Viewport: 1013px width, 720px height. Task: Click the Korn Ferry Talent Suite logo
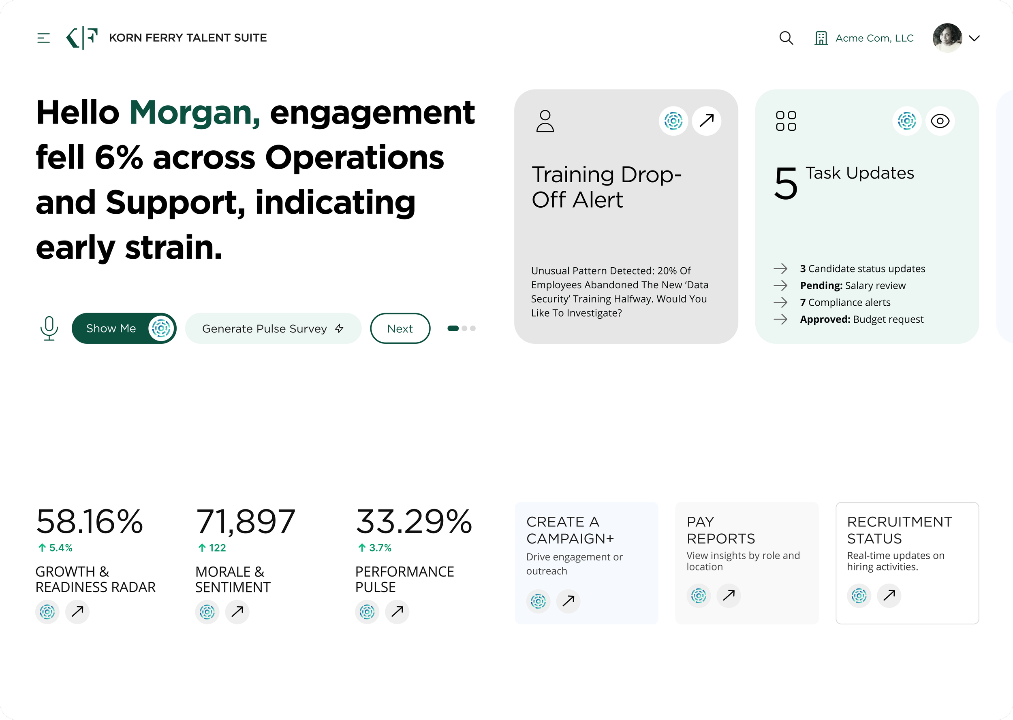(81, 38)
